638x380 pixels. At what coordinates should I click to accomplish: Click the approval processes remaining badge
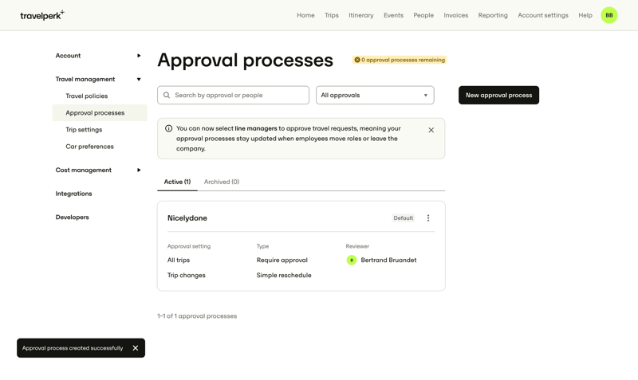click(400, 60)
